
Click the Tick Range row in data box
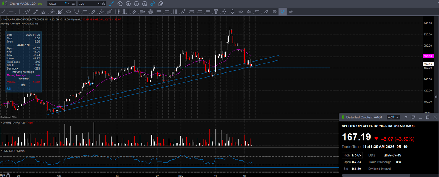23,62
